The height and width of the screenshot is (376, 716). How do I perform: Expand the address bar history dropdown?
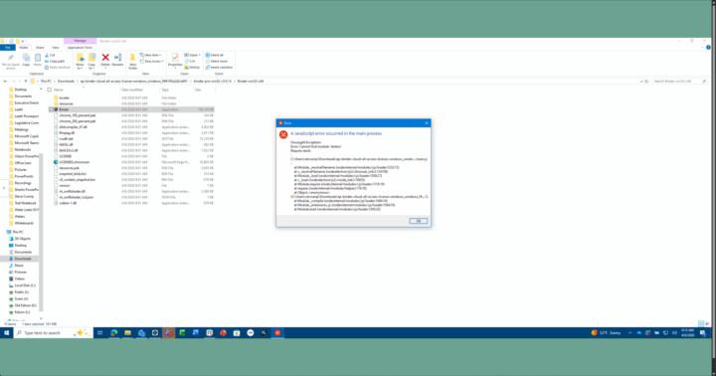click(x=641, y=82)
